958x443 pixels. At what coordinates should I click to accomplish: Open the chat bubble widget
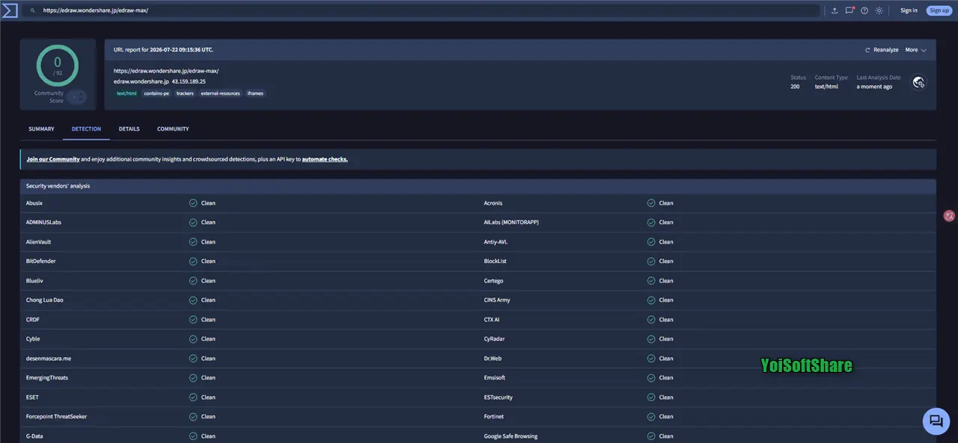[936, 421]
